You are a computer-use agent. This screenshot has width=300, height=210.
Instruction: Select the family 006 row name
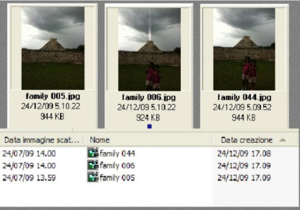117,165
